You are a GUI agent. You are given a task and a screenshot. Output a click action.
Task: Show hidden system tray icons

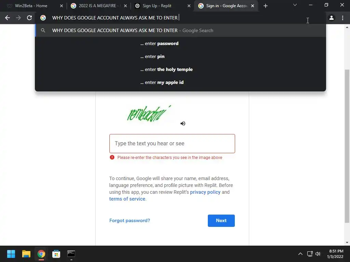click(300, 254)
